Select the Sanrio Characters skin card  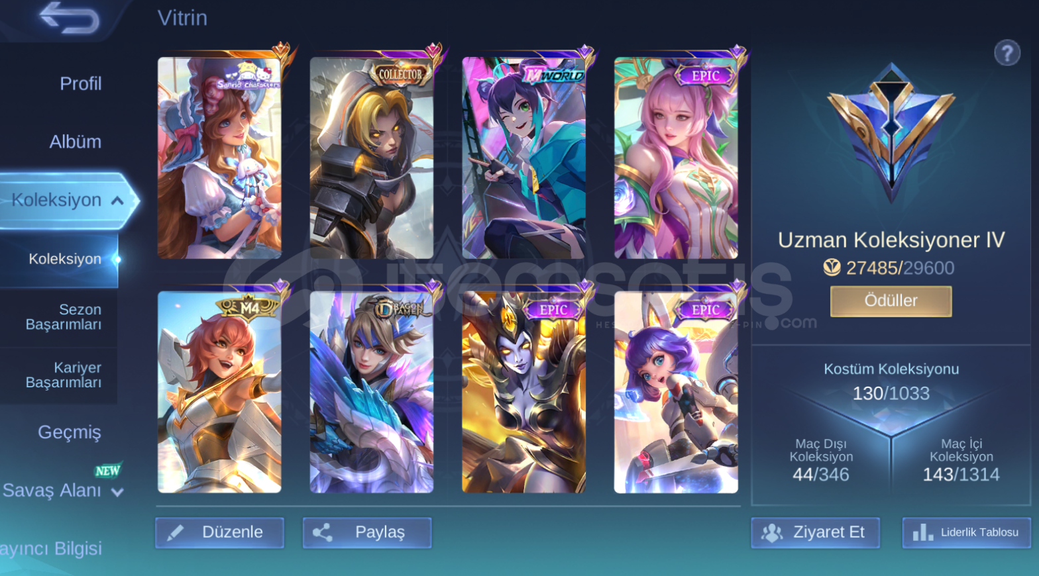point(219,158)
